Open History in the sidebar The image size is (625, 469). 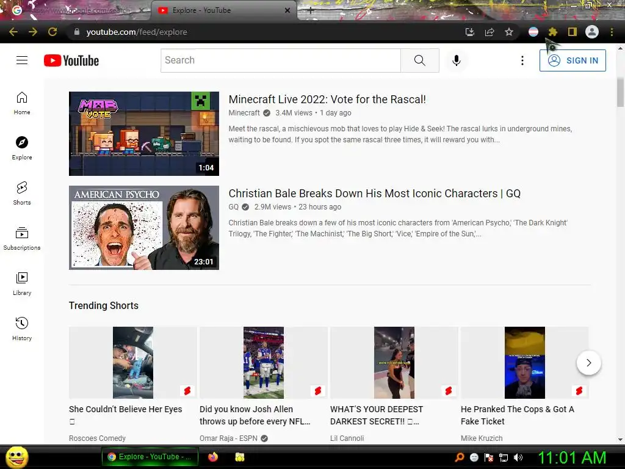(x=22, y=329)
